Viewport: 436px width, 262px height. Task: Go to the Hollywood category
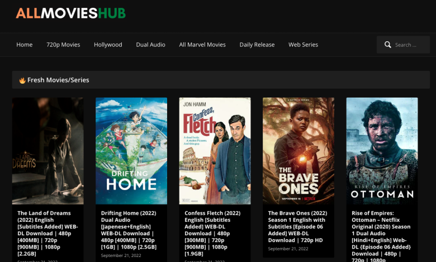[x=108, y=45]
